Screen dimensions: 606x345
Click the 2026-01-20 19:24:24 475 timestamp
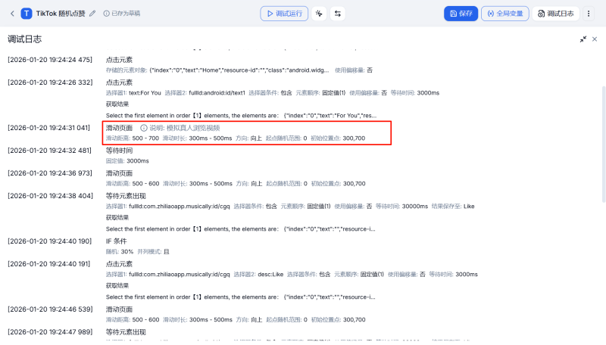[49, 60]
